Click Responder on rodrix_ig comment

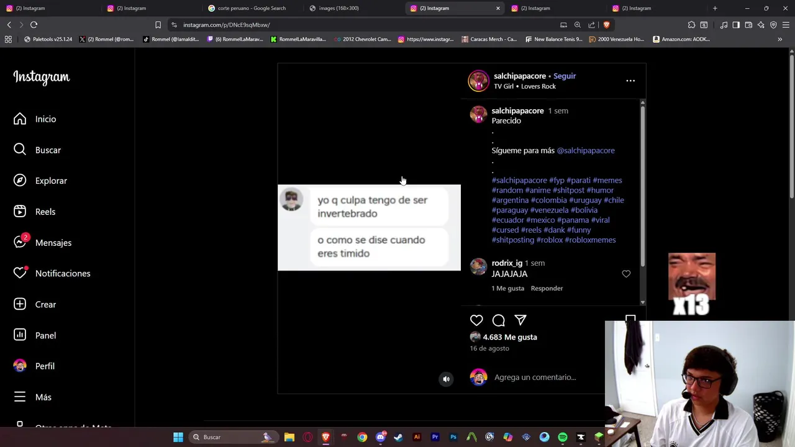pyautogui.click(x=547, y=288)
